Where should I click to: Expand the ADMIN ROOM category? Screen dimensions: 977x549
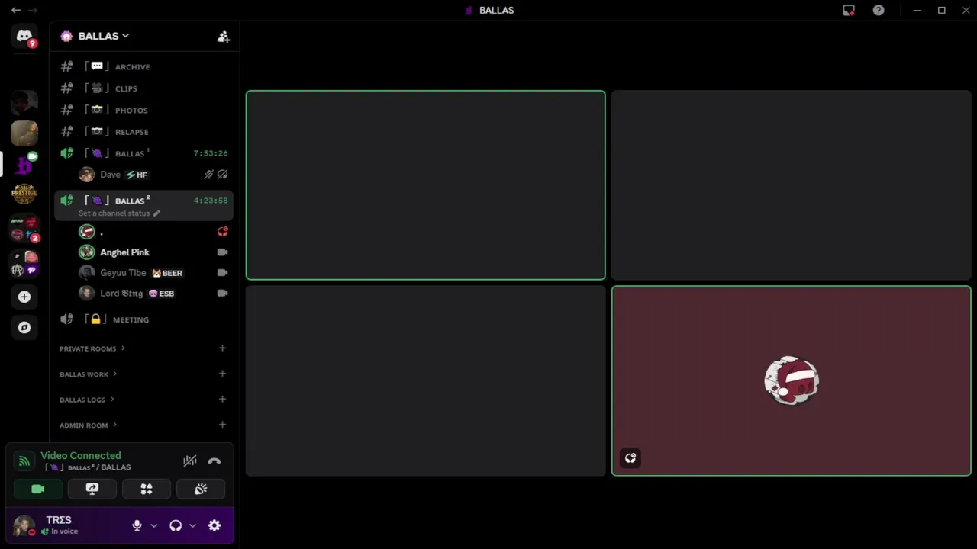(89, 425)
